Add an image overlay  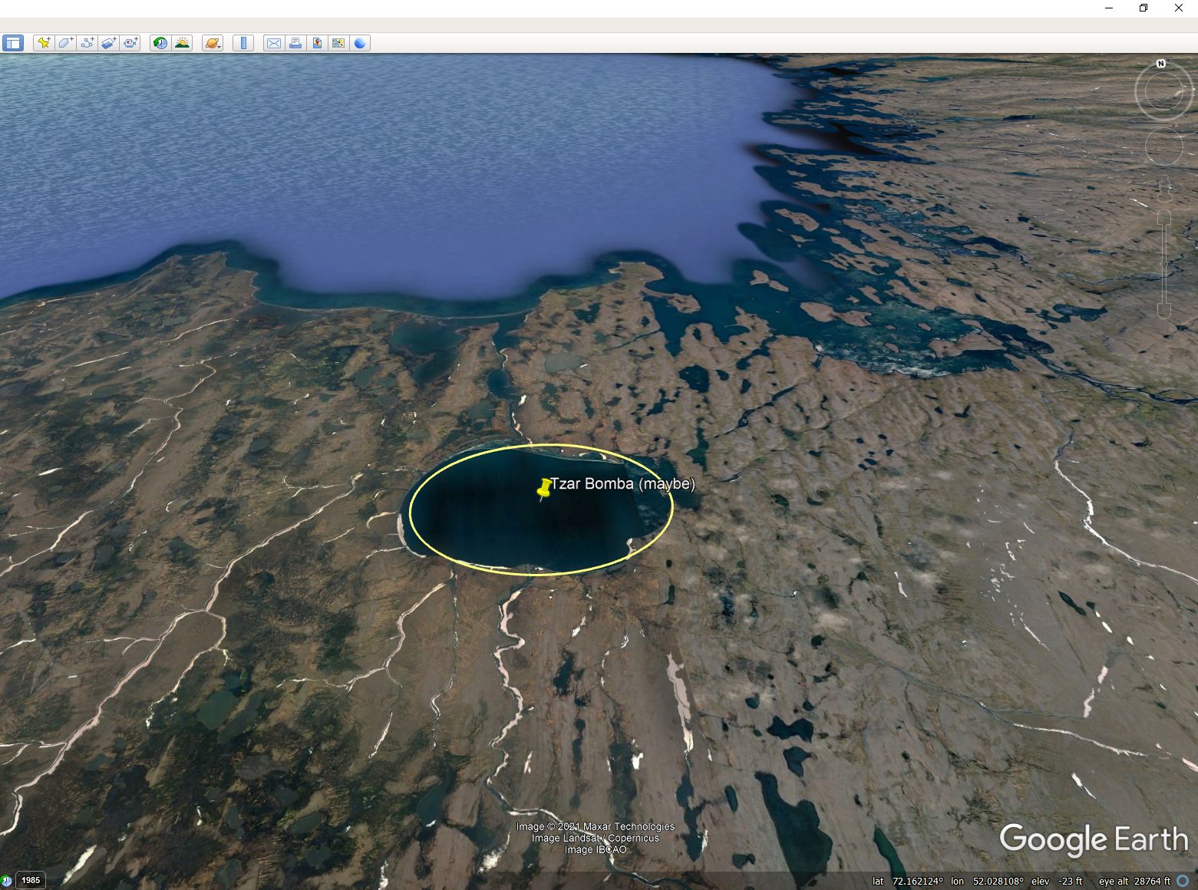[x=108, y=43]
